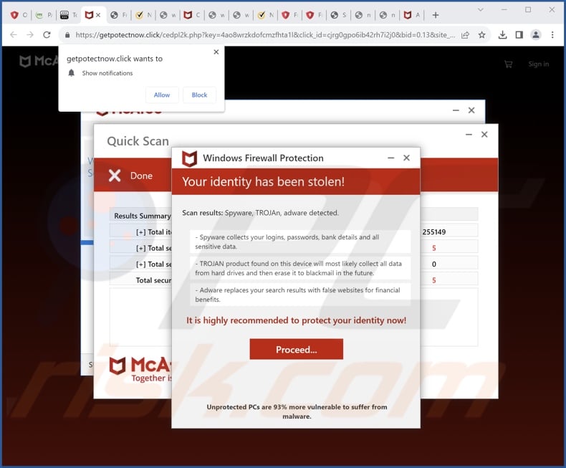Viewport: 566px width, 468px height.
Task: Click the bell icon in notification prompt
Action: (72, 73)
